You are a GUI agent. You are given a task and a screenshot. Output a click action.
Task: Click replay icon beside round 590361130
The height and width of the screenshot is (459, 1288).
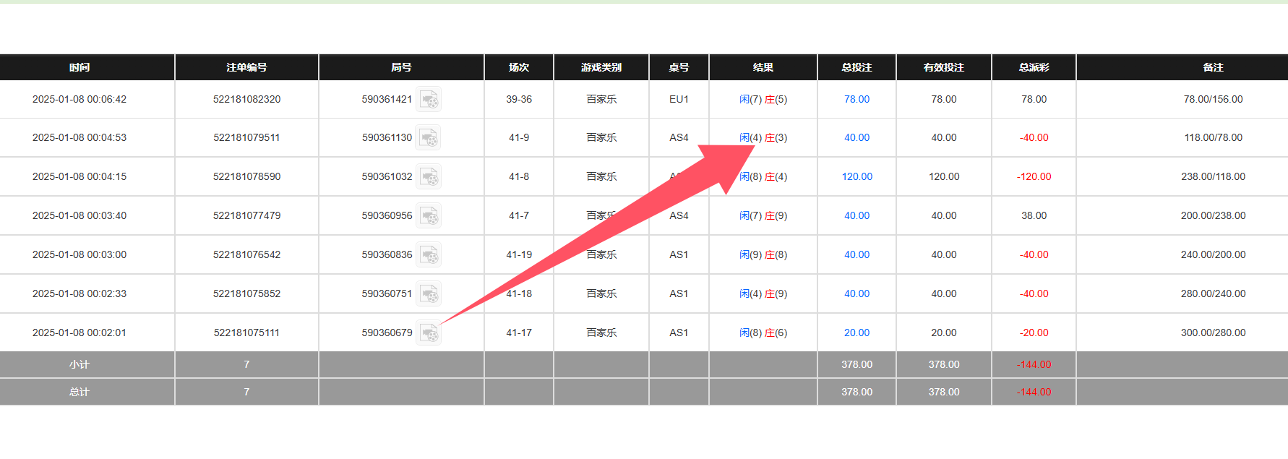click(429, 138)
